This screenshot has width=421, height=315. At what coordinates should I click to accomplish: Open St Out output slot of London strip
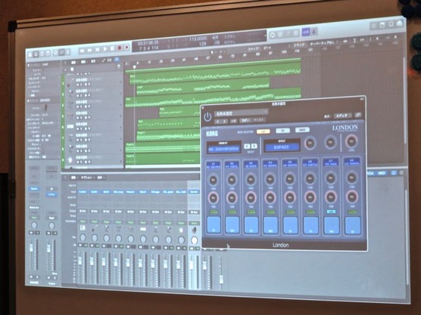[x=83, y=211]
